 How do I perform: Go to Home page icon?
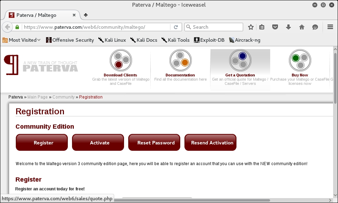pos(302,27)
